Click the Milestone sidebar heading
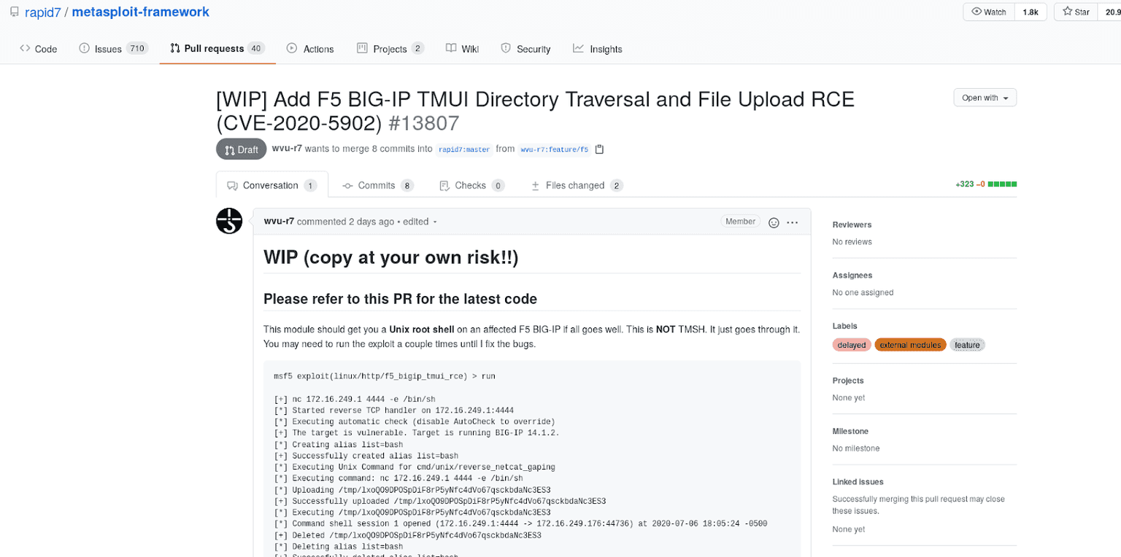Screen dimensions: 1121x557 point(851,431)
